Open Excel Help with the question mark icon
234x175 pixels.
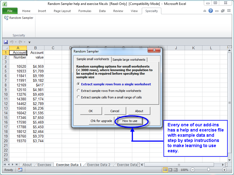[210, 11]
